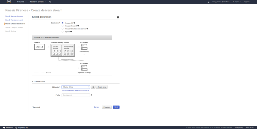257x129 pixels.
Task: Refresh the S3 bucket list
Action: (93, 87)
